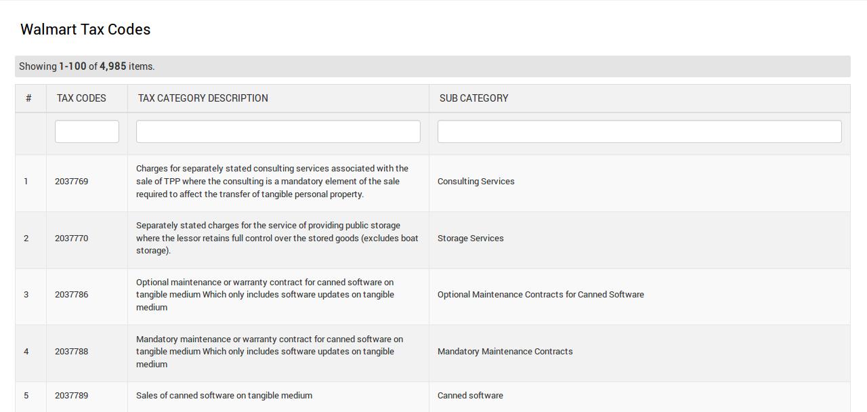Click the Consulting Services sub category
The image size is (867, 412).
(475, 182)
